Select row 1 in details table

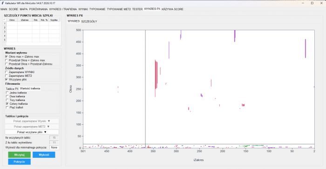5,24
